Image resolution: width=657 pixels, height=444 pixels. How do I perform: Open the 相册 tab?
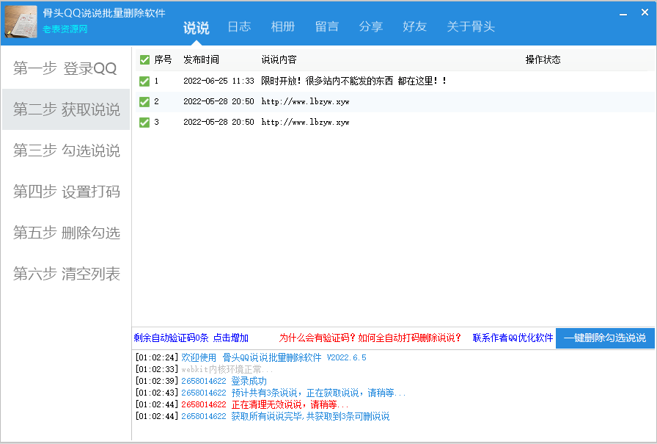click(x=283, y=26)
